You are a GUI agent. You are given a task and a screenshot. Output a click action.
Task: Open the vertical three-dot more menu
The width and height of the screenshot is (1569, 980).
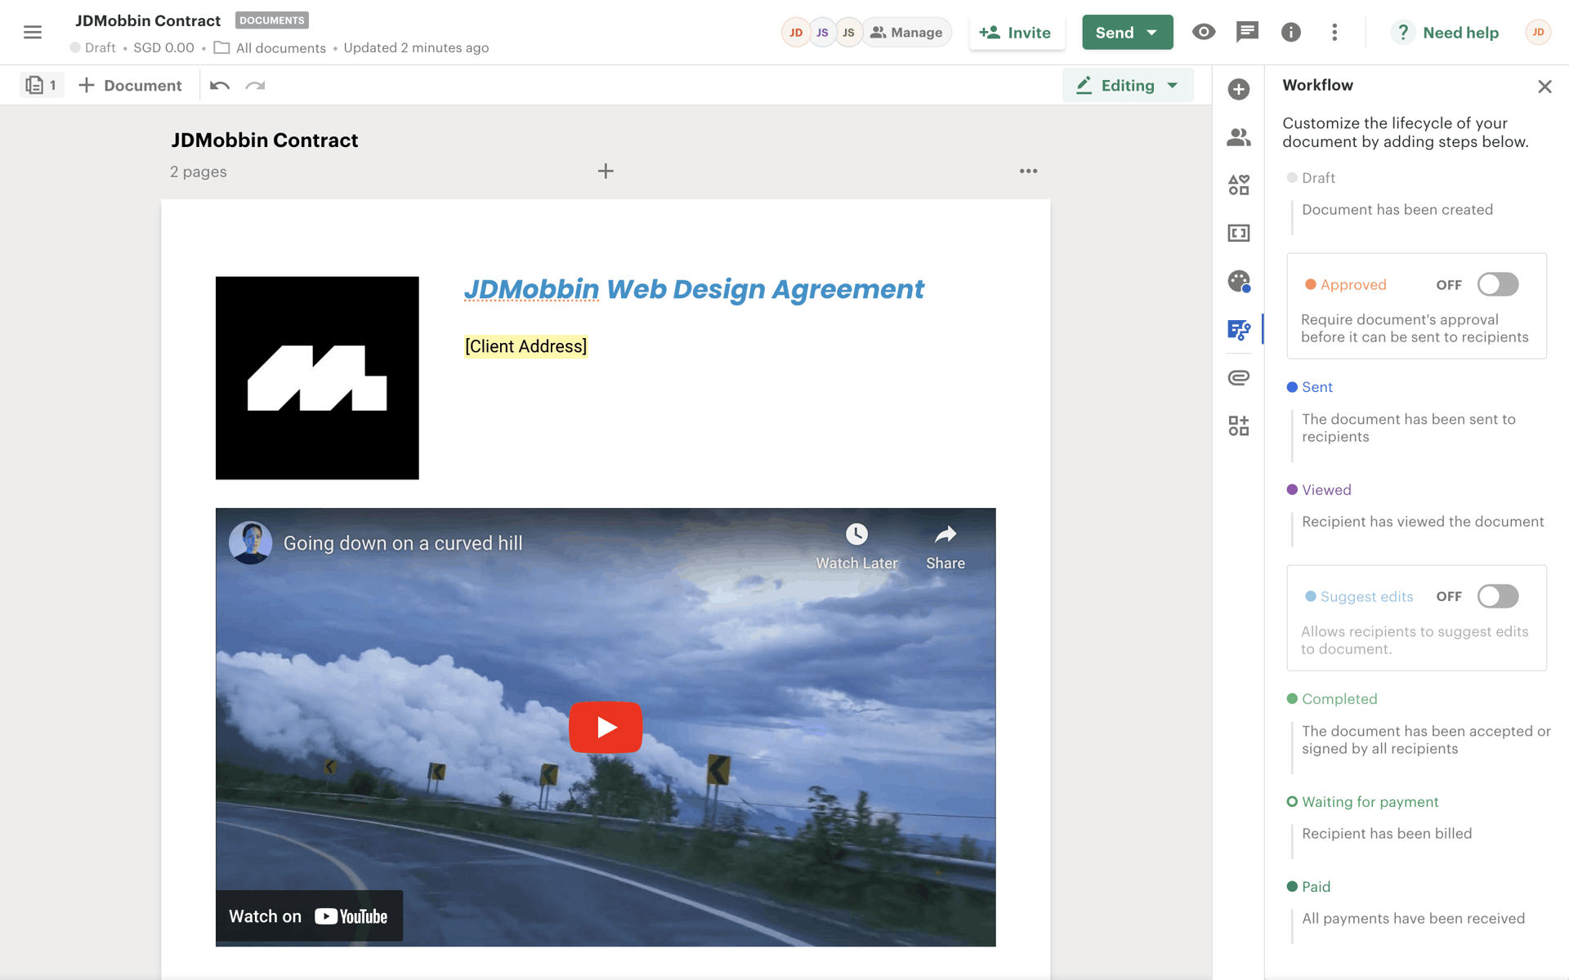[x=1334, y=32]
